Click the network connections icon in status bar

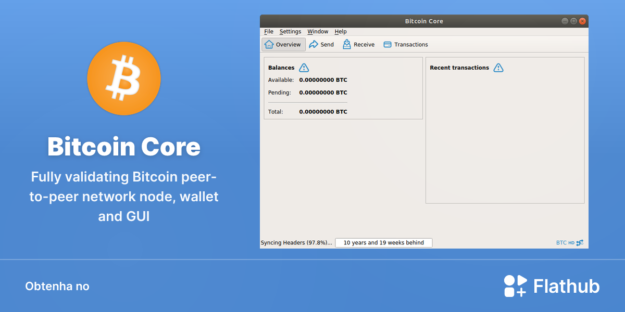click(580, 242)
